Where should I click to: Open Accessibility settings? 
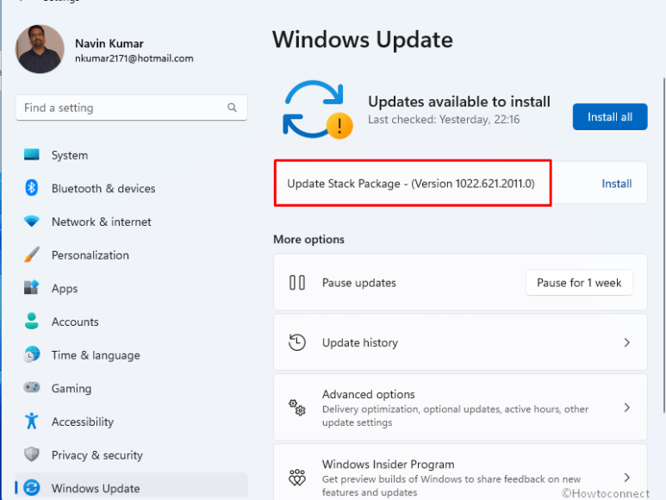132,422
